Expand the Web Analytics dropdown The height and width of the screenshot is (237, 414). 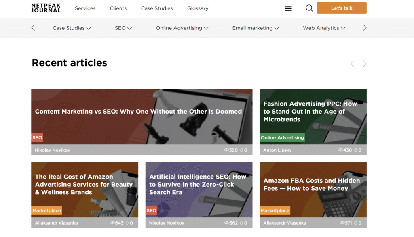[324, 28]
